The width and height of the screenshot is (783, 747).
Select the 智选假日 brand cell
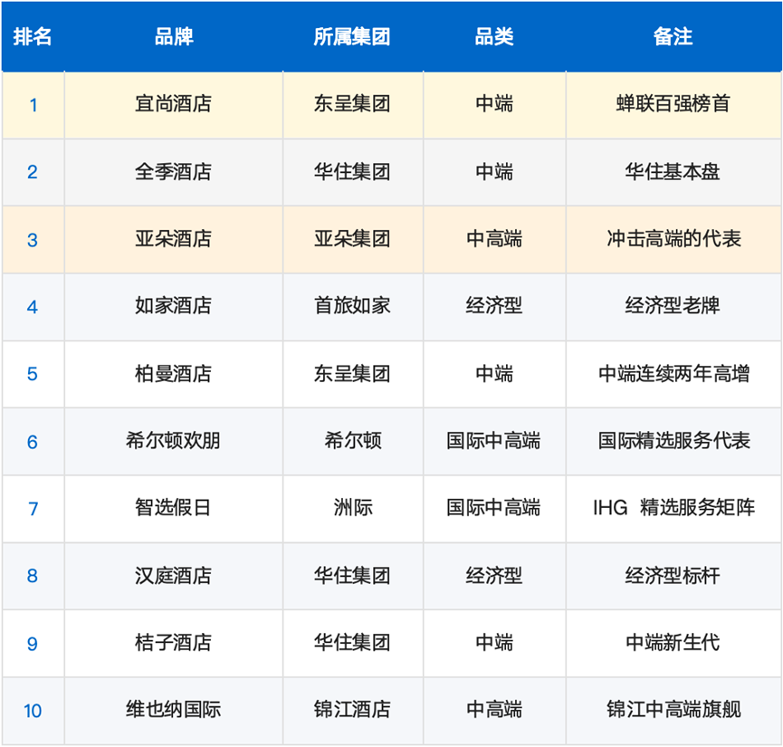coord(173,508)
